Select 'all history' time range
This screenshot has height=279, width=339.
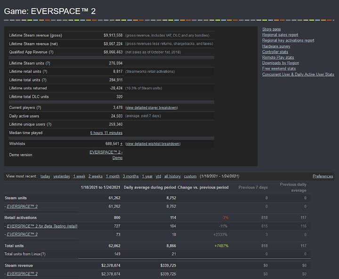172,176
